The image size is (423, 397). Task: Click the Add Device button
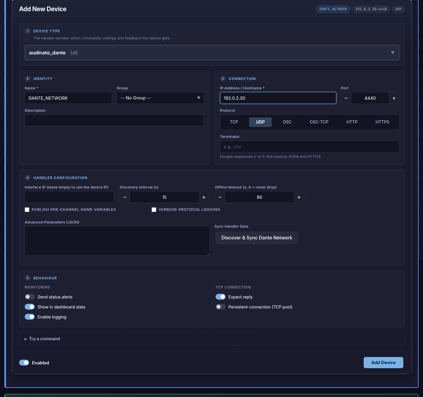point(383,363)
